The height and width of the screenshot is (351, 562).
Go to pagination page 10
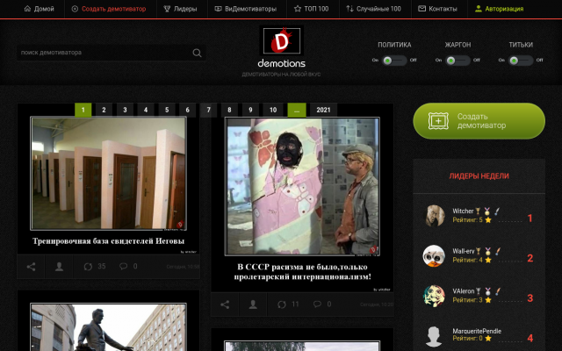273,110
